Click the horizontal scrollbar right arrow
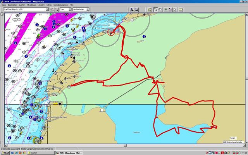The image size is (248, 155). [244, 145]
